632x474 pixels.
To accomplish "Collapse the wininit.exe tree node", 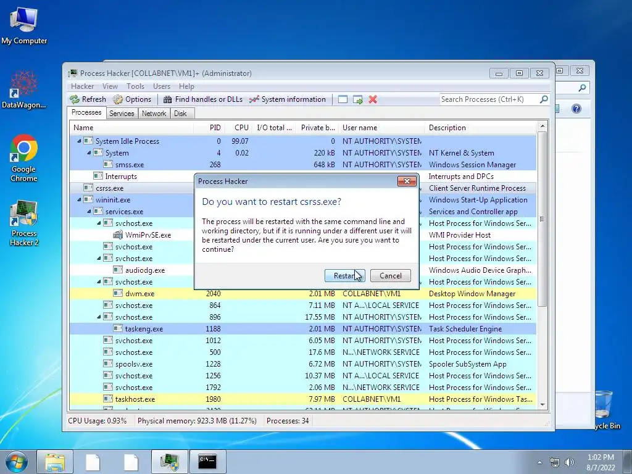I will click(79, 199).
